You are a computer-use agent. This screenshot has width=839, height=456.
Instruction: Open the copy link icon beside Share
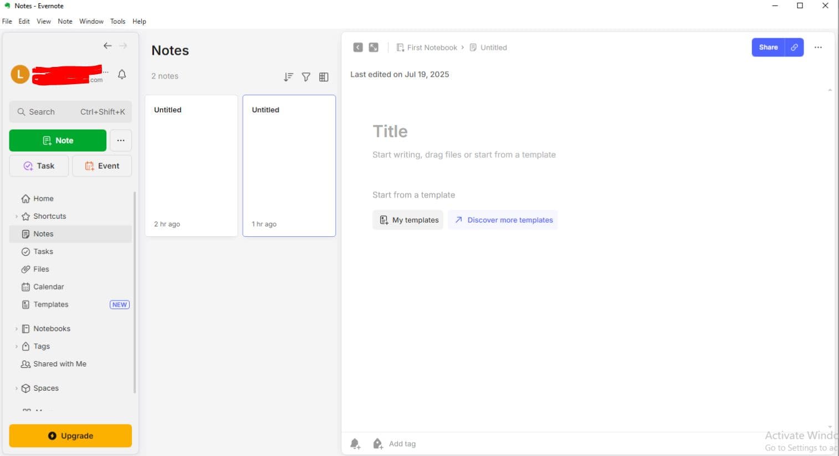pyautogui.click(x=794, y=47)
